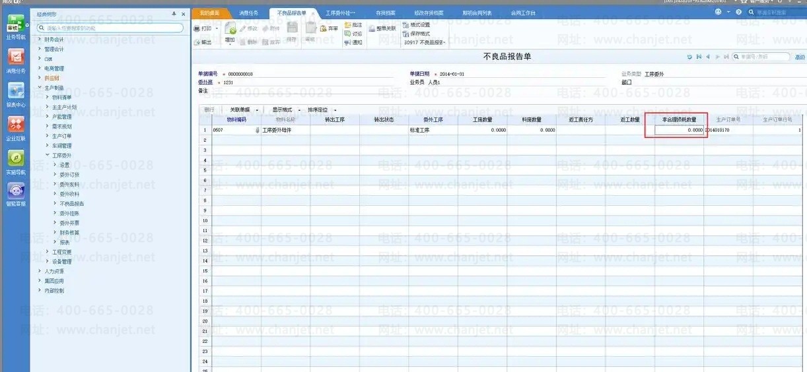Switch to 存货档案 tab

click(x=385, y=13)
